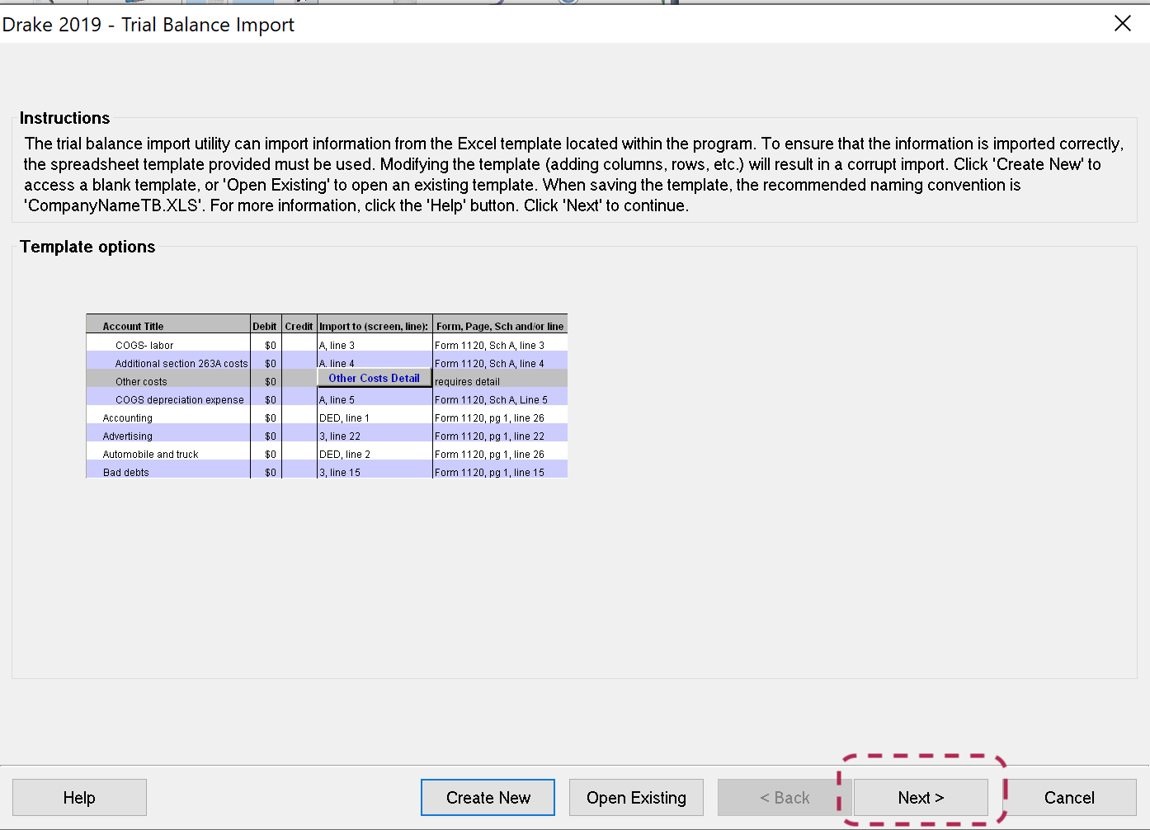Screen dimensions: 1150x830
Task: Select the 'Template options' heading text
Action: [x=87, y=247]
